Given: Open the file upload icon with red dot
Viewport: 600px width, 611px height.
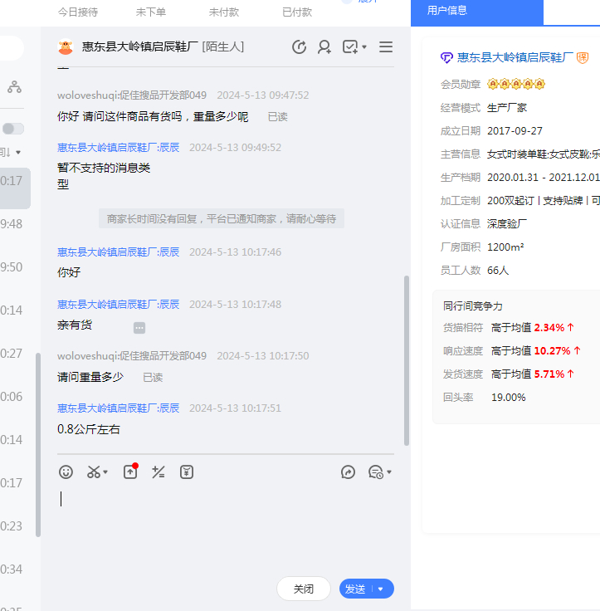Looking at the screenshot, I should [x=130, y=472].
